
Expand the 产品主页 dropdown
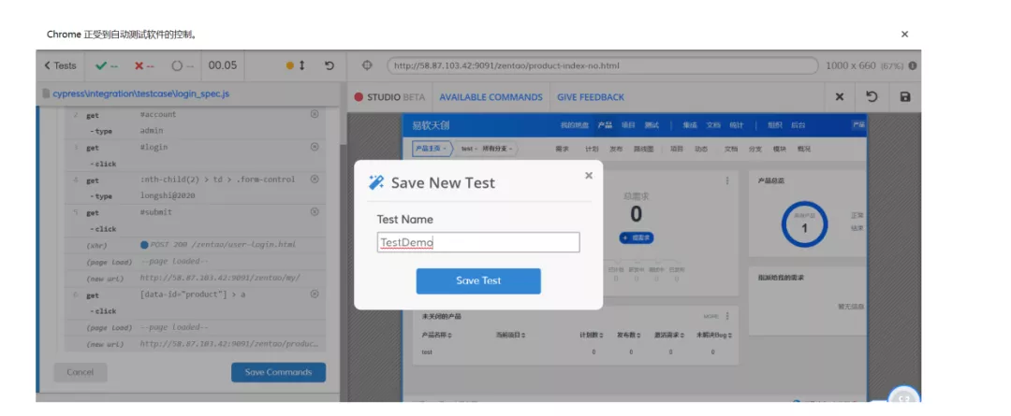click(431, 149)
